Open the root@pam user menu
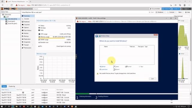The image size is (192, 108). click(186, 9)
